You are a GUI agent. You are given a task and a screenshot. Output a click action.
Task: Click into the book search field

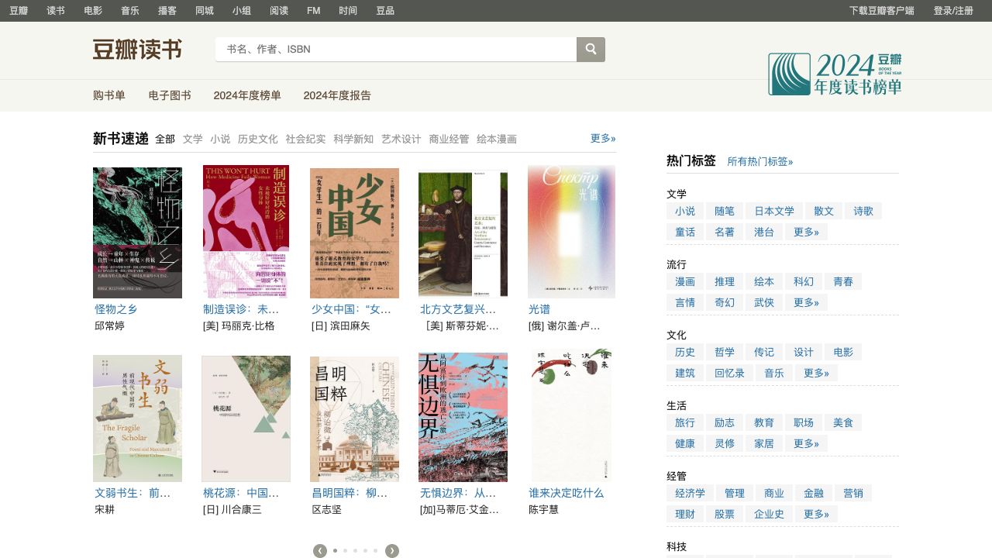pos(395,50)
